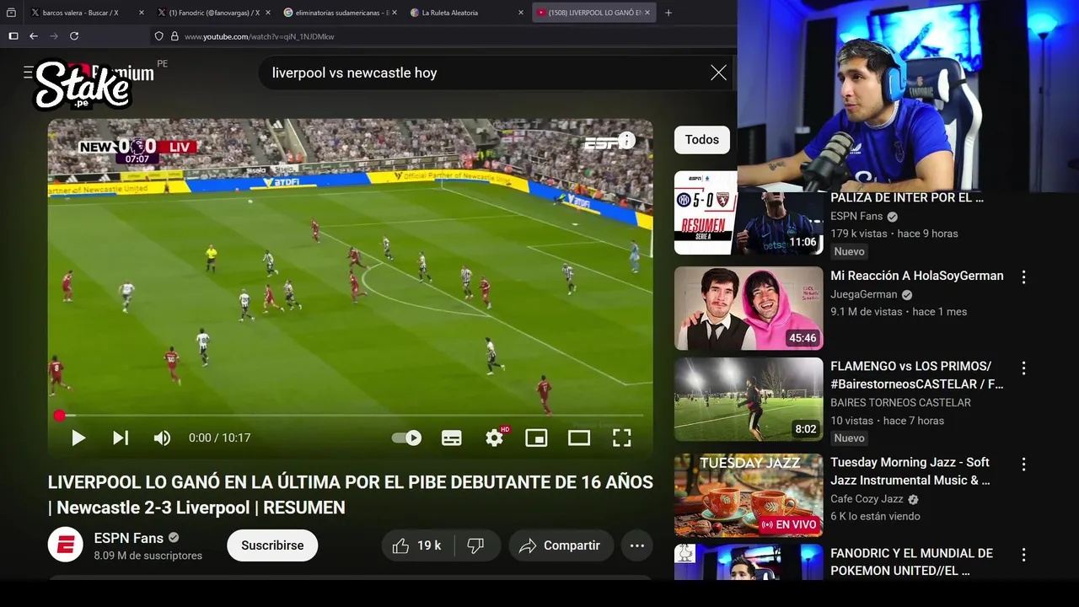Open BAIRES TORNEOS CASTELAR channel name

click(x=900, y=402)
